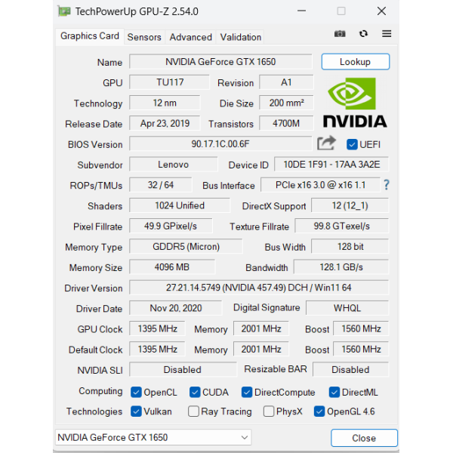The image size is (453, 453).
Task: Click the Die Size value 200 mm²
Action: pos(286,103)
